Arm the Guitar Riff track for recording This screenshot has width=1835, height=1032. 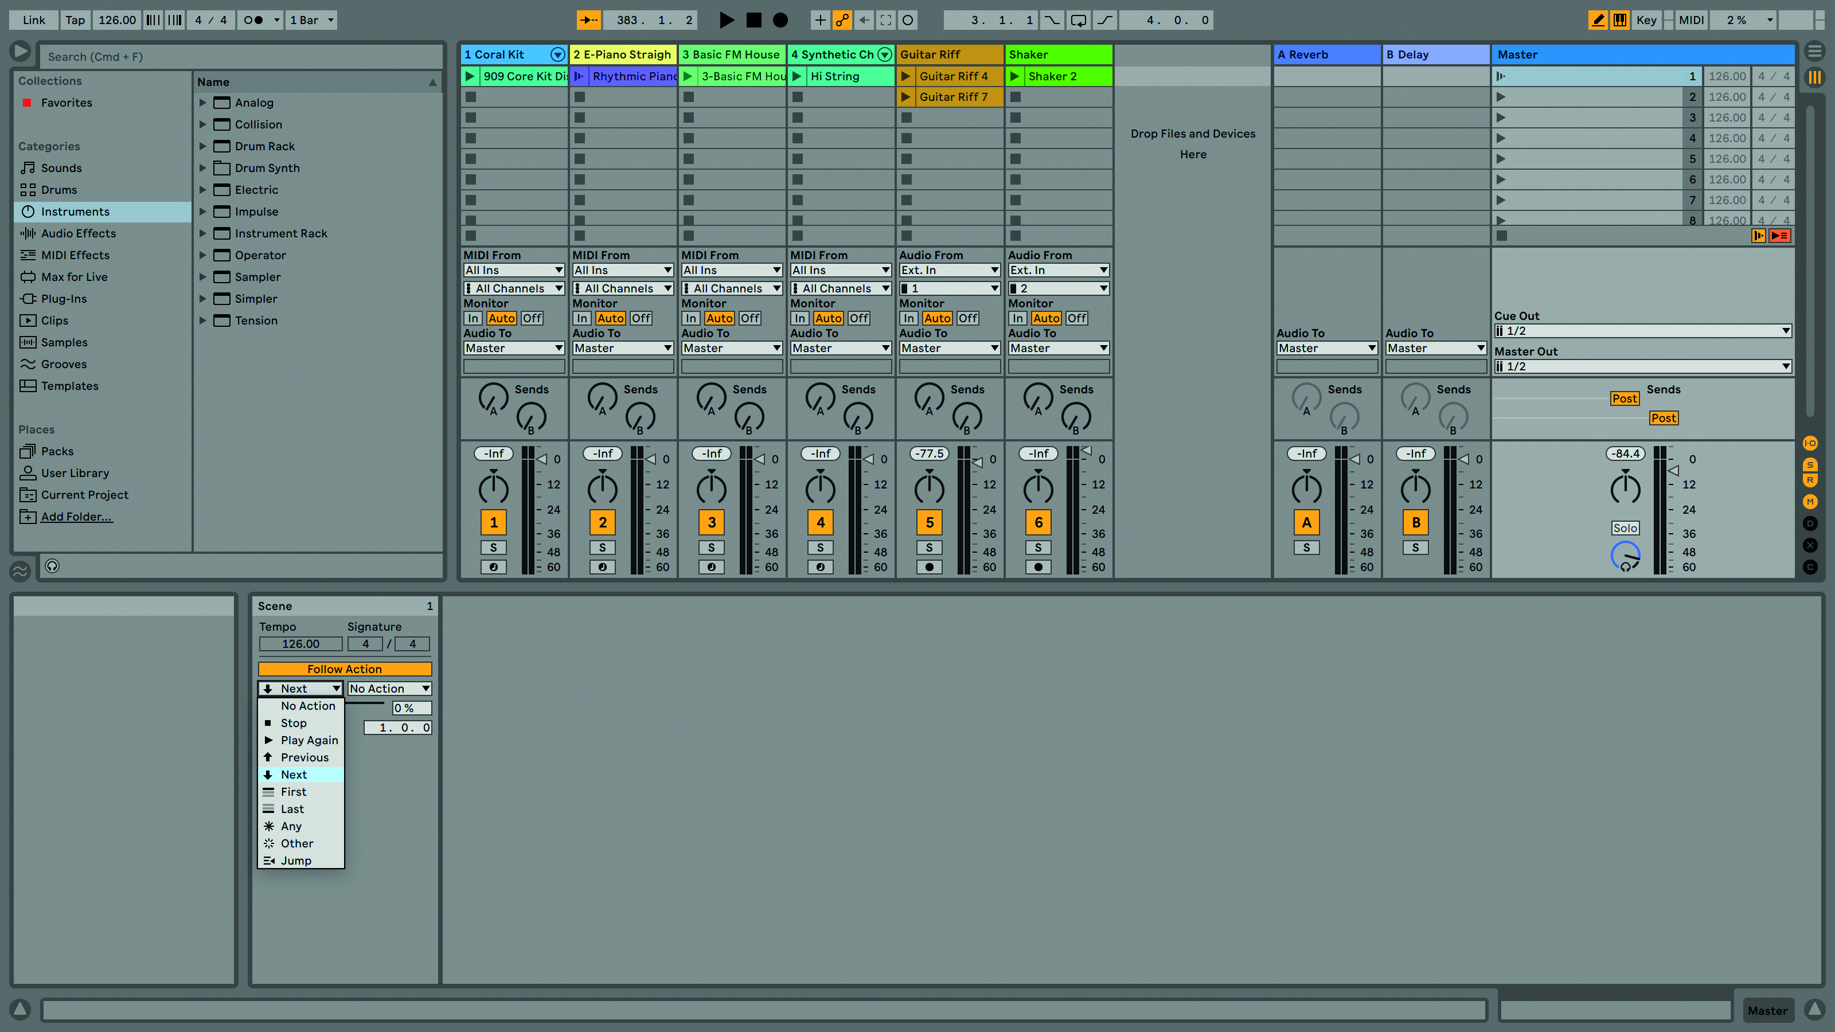coord(930,567)
